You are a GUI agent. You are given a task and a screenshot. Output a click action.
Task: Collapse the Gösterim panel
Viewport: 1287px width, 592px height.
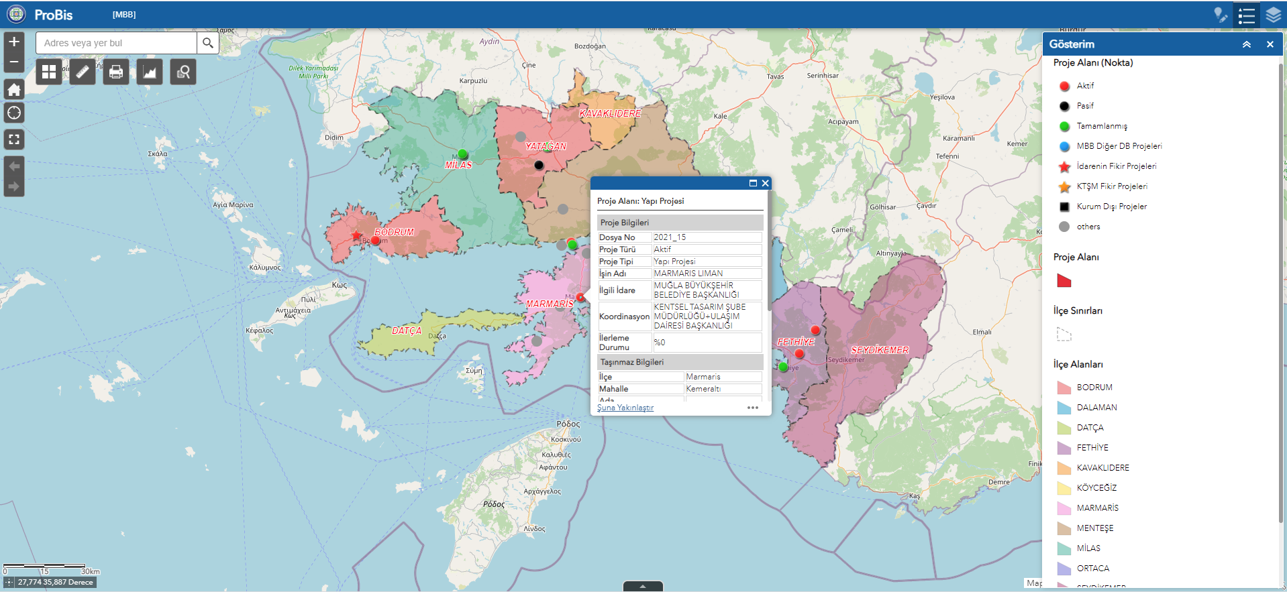pyautogui.click(x=1246, y=44)
